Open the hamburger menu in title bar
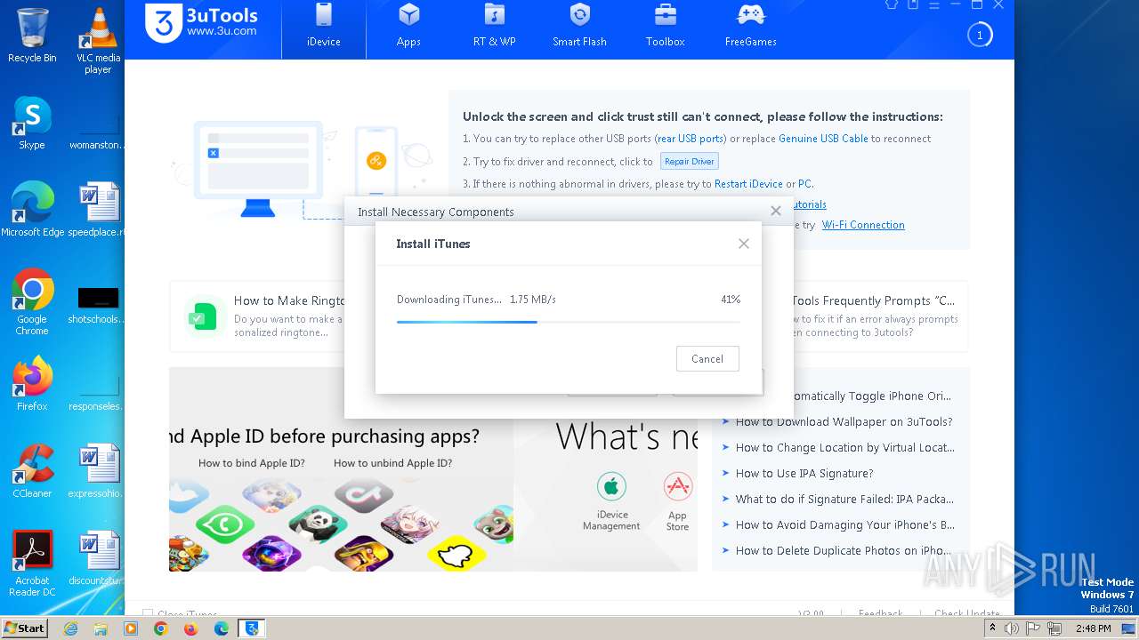The width and height of the screenshot is (1139, 640). 934,4
